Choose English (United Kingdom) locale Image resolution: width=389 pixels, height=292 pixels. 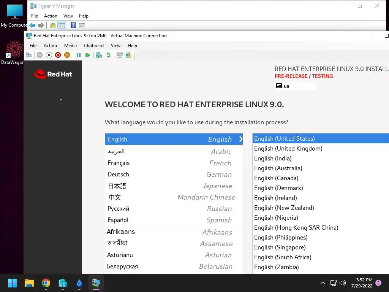(321, 149)
